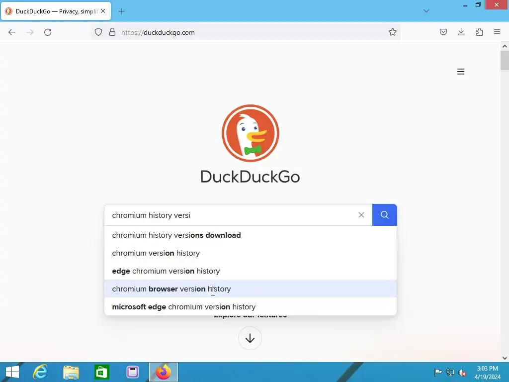This screenshot has height=382, width=509.
Task: Click the down arrow circle button
Action: (250, 338)
